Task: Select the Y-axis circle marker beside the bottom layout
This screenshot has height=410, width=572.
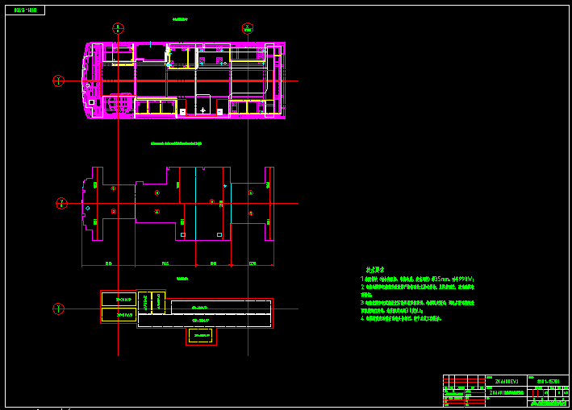Action: click(x=58, y=309)
